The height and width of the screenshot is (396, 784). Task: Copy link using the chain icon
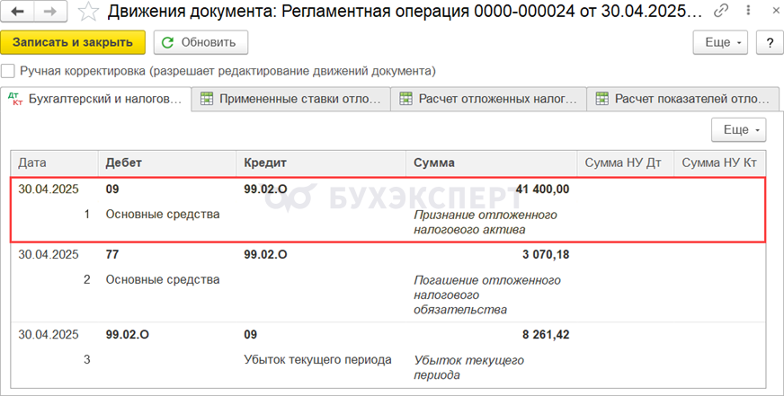coord(721,13)
